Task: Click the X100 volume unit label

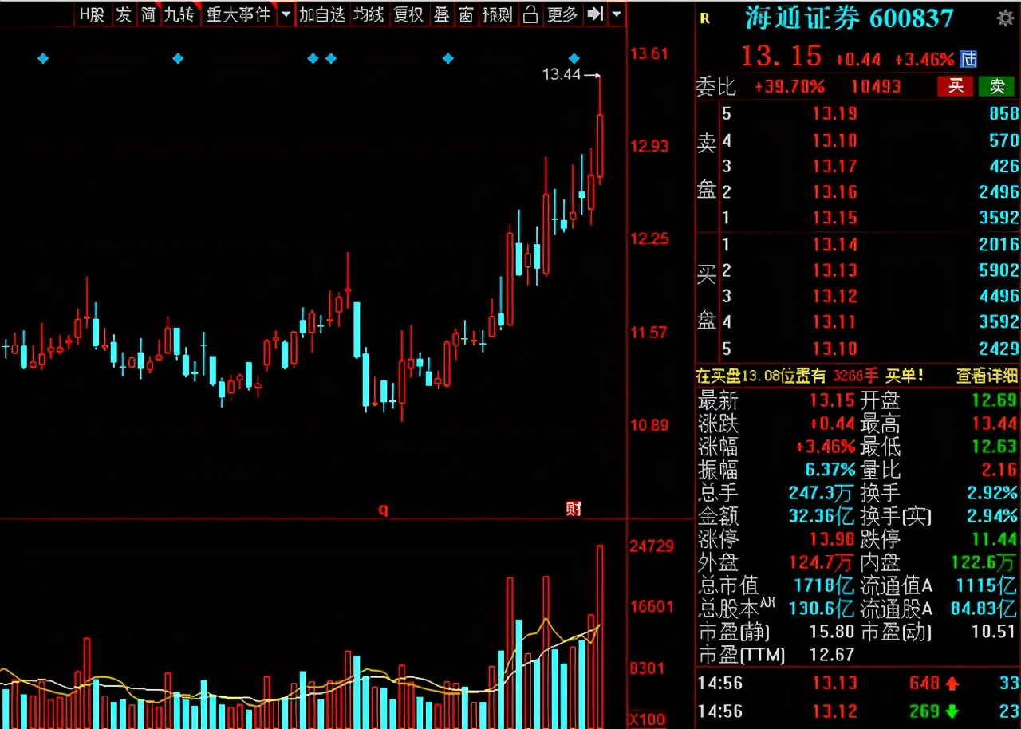Action: click(x=647, y=719)
